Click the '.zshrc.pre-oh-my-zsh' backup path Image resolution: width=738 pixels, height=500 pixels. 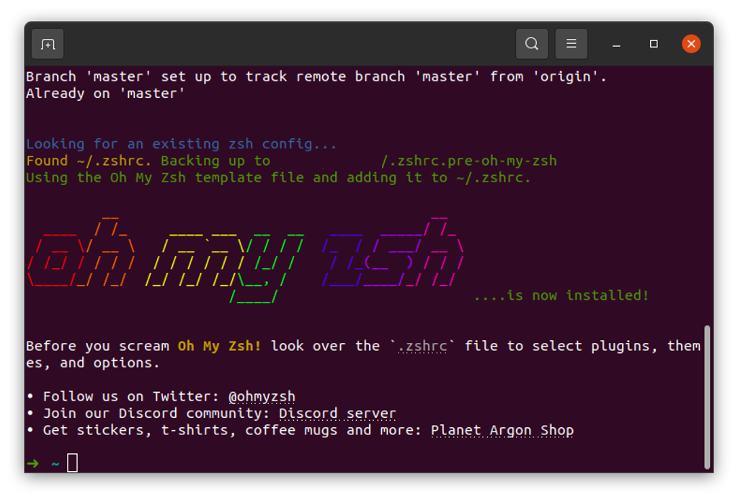coord(468,161)
